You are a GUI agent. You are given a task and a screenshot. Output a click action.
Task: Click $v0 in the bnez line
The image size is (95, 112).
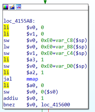pos(31,105)
